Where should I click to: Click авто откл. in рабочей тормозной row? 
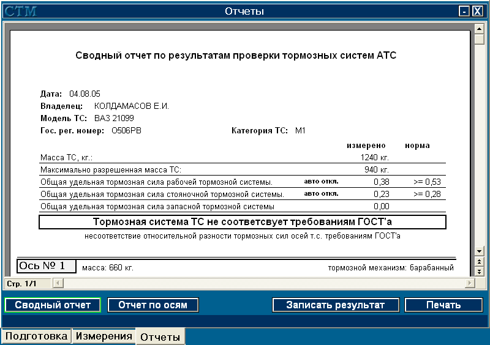(x=321, y=182)
